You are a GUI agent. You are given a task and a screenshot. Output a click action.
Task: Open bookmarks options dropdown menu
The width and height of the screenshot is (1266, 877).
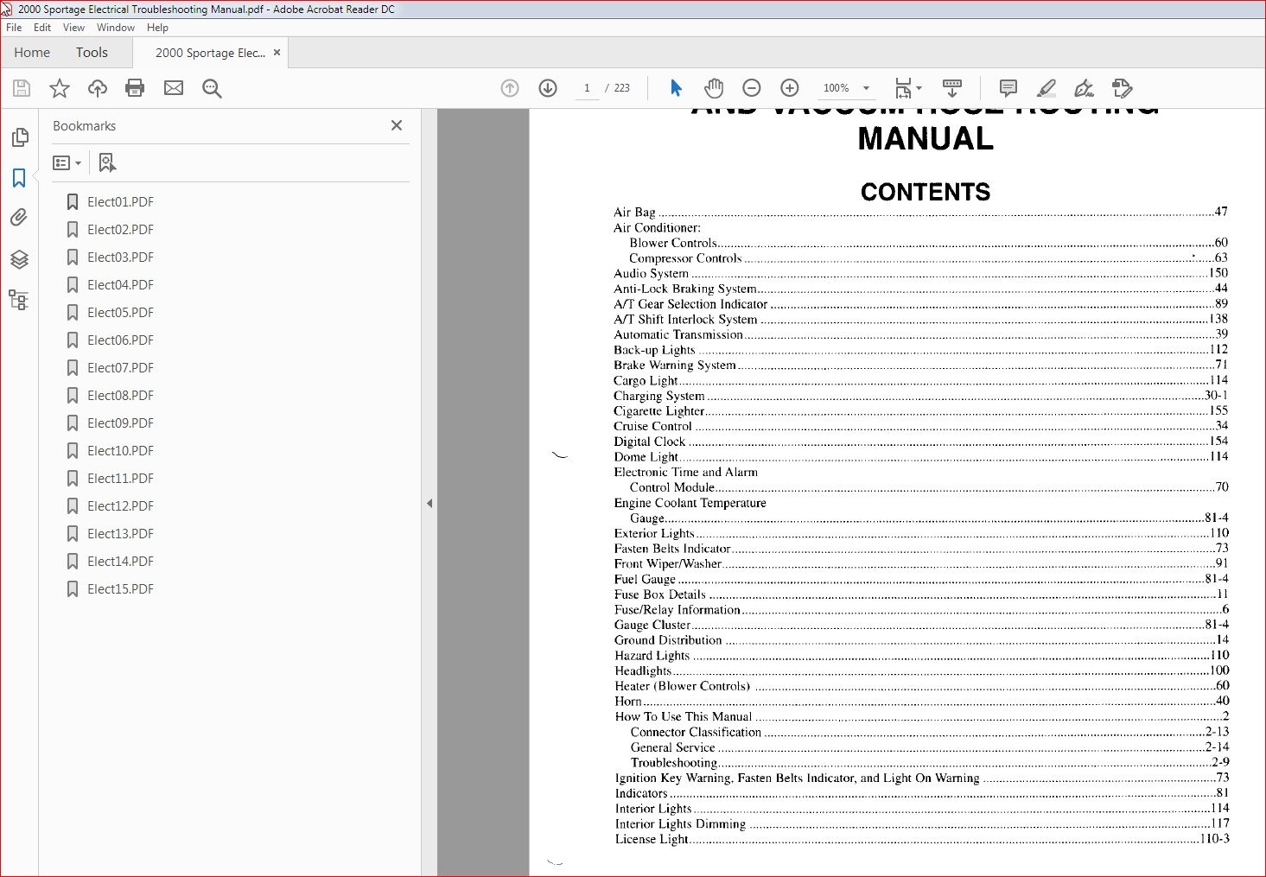click(x=67, y=162)
